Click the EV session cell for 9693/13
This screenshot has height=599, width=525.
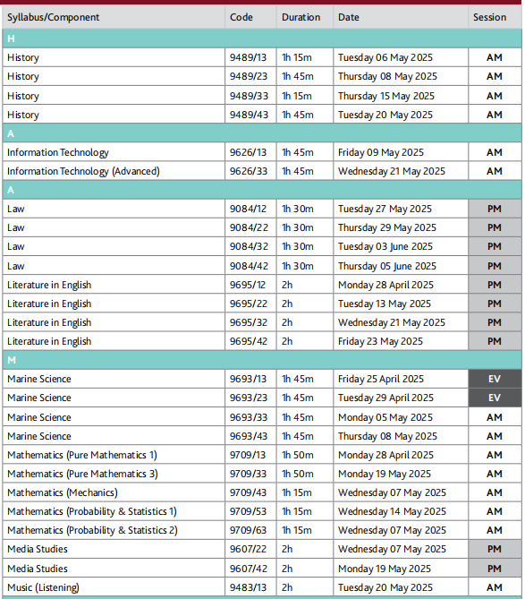[x=495, y=379]
